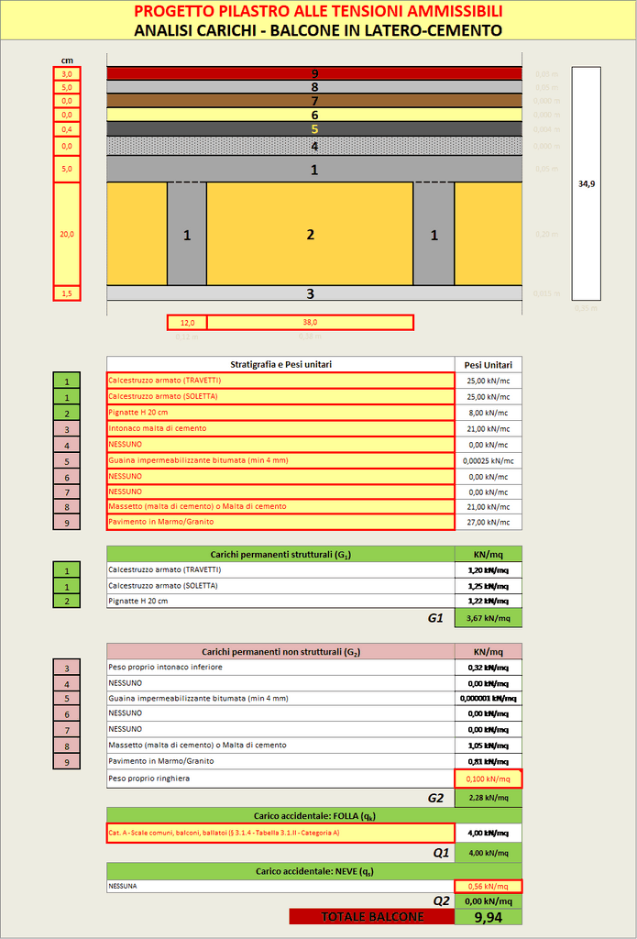Viewport: 637px width, 939px height.
Task: Click the ringhiera 0,100 kN/mq input cell
Action: click(x=489, y=779)
